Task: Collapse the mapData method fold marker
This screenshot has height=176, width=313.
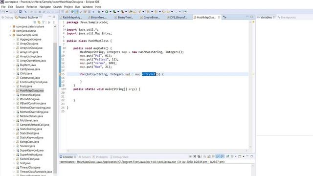Action: (65, 48)
